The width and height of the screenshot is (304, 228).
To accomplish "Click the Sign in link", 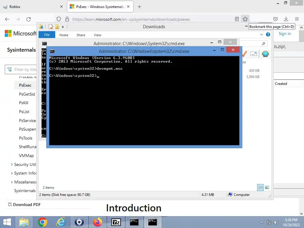I will coord(285,34).
